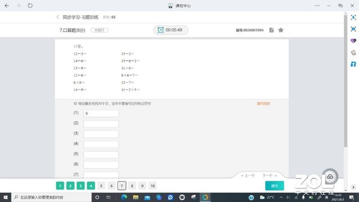Open Cortana circle icon on taskbar
This screenshot has width=359, height=202.
[97, 197]
